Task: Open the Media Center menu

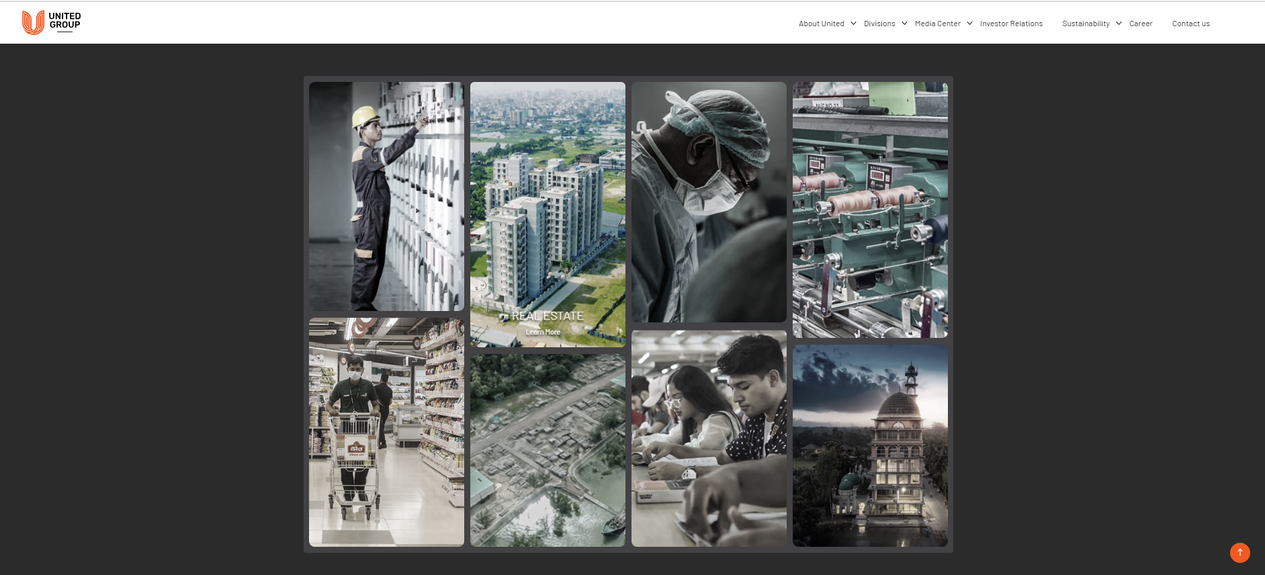Action: click(937, 24)
